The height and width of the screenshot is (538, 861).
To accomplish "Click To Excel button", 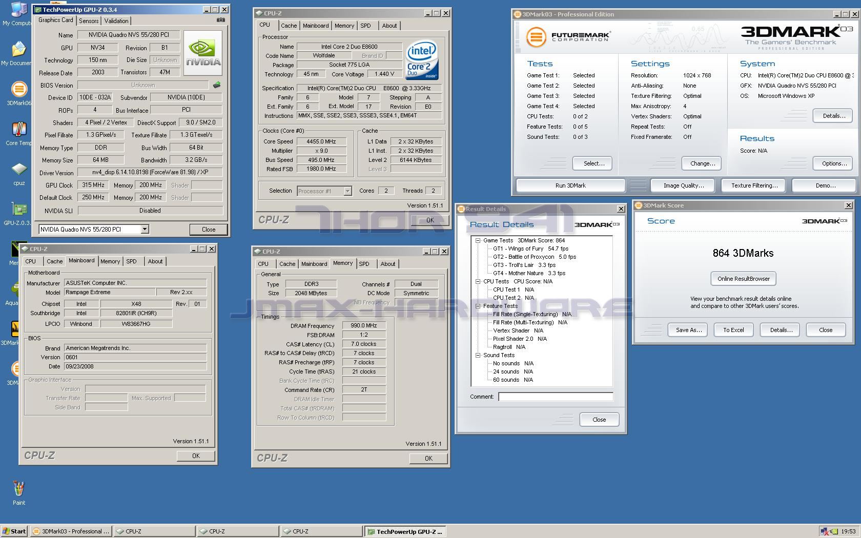I will (x=733, y=330).
